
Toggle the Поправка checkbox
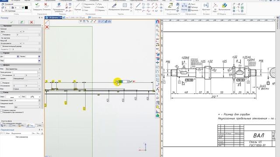coord(2,35)
